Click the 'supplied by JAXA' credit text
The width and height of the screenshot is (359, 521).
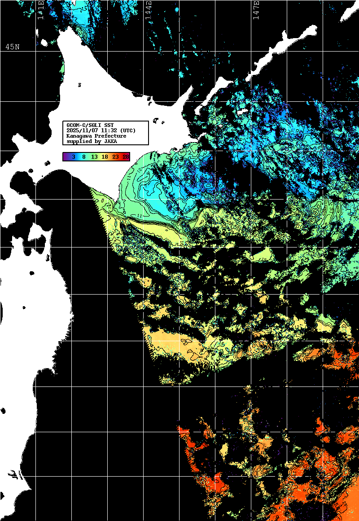click(92, 141)
